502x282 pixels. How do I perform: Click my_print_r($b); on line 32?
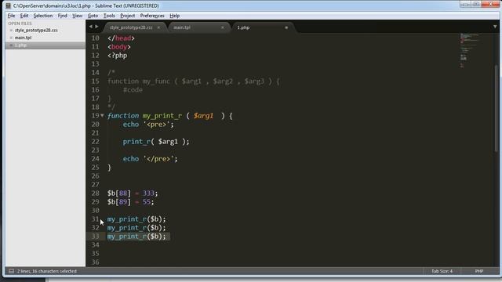pyautogui.click(x=136, y=228)
